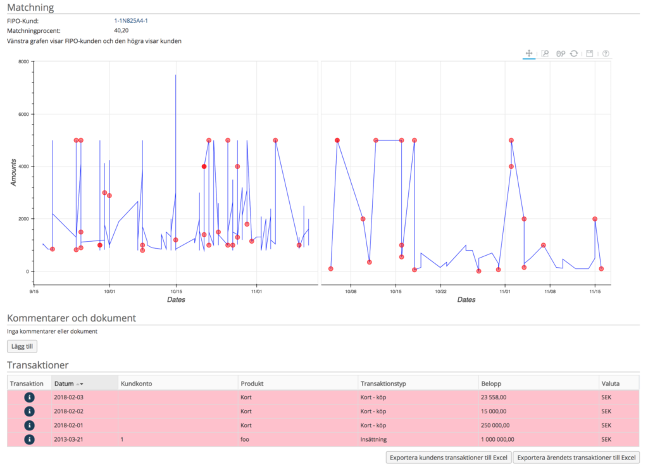
Task: Click the foo product cell
Action: (x=297, y=439)
